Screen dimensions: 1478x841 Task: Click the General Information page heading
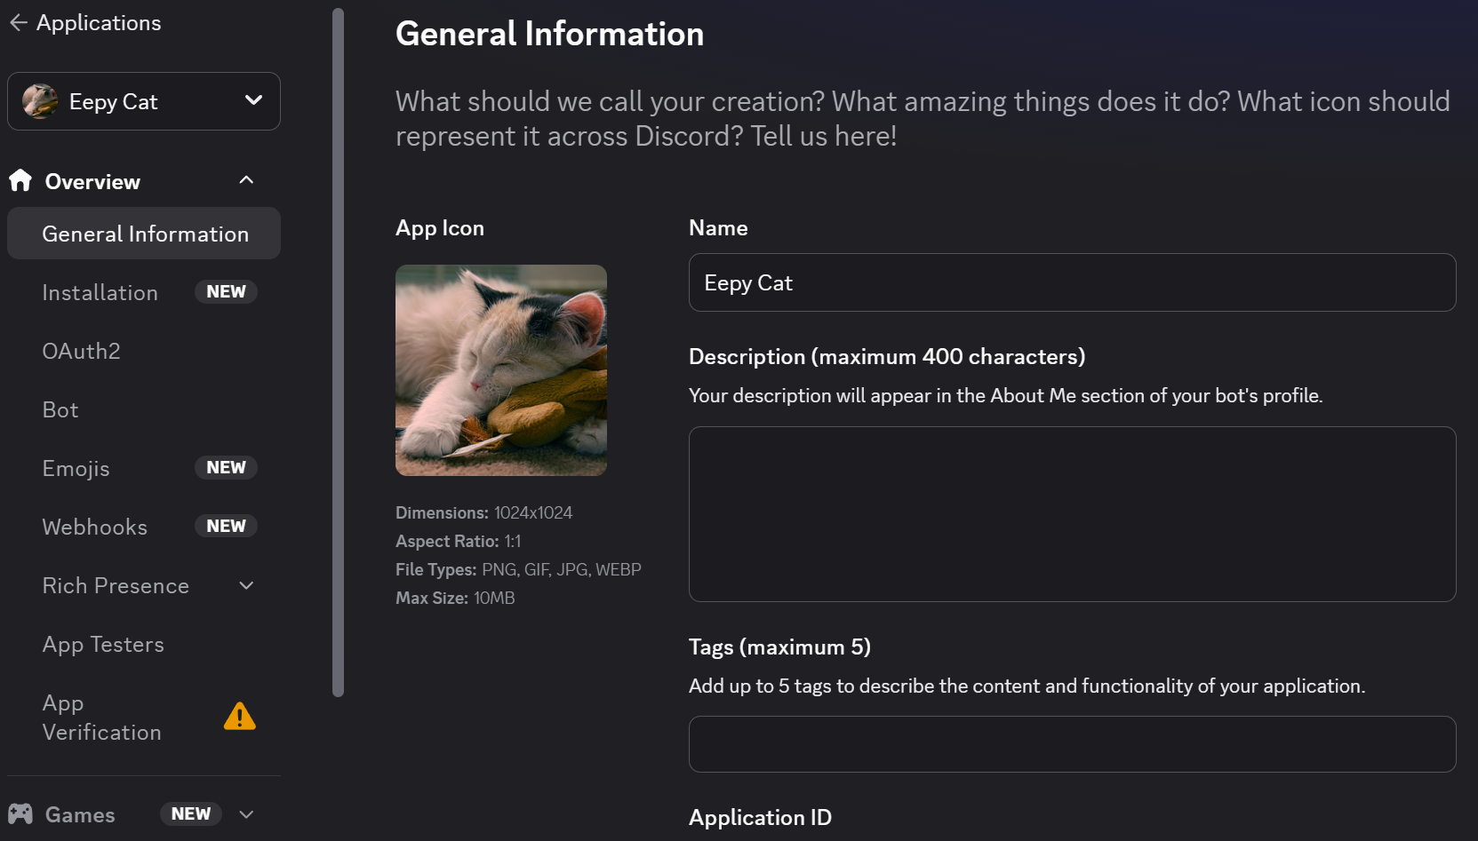[x=549, y=34]
